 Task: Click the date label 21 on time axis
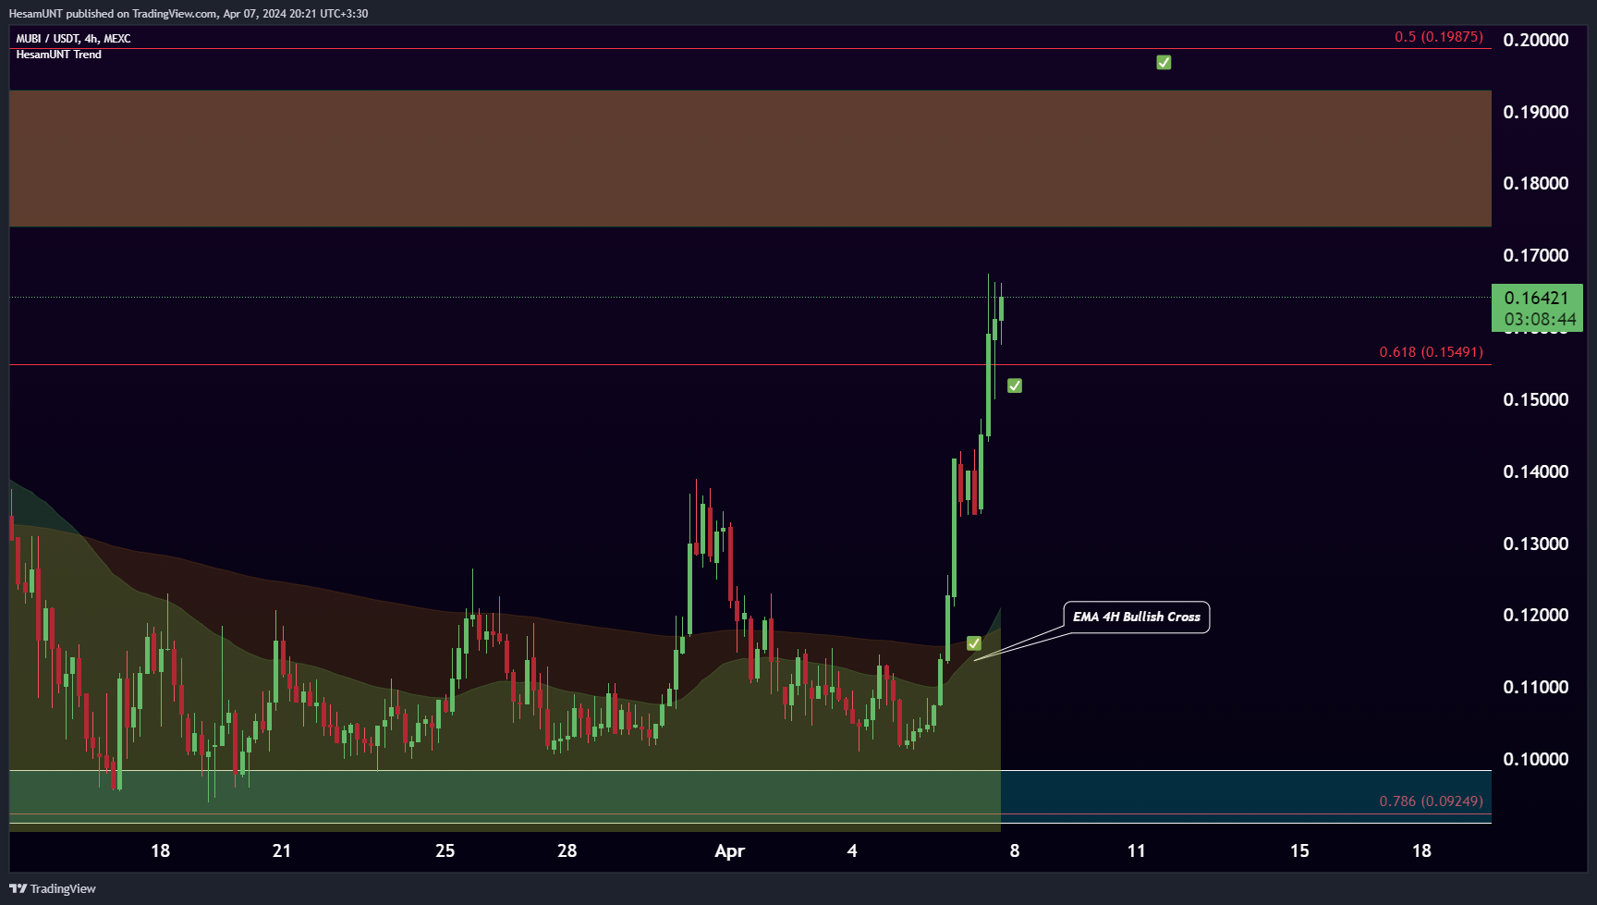282,850
